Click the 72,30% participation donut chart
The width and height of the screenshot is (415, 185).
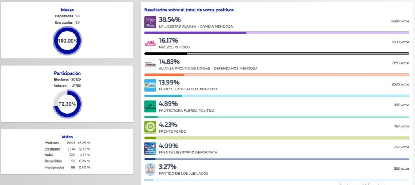[67, 104]
